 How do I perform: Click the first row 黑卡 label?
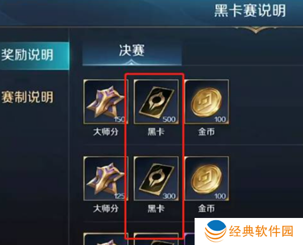[x=156, y=132]
